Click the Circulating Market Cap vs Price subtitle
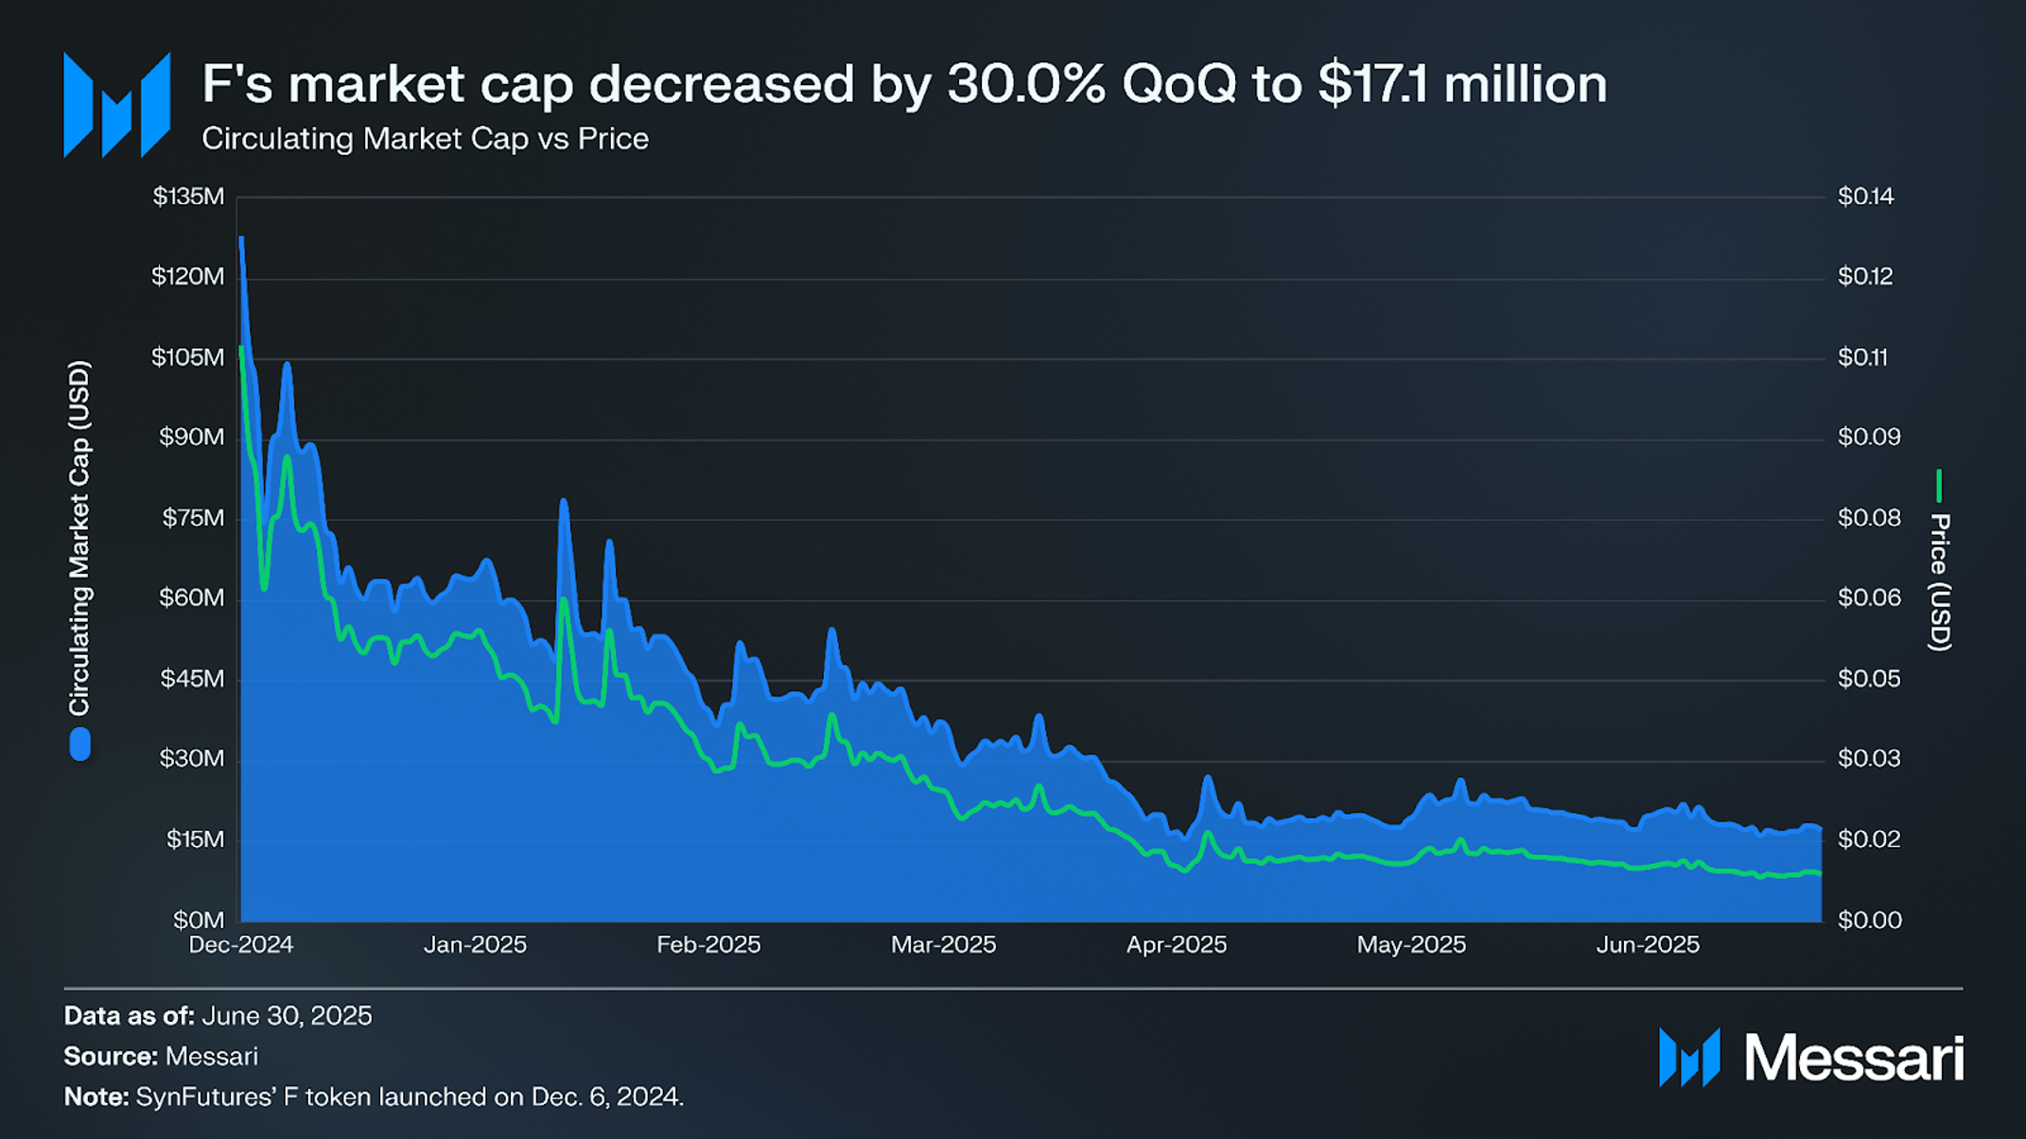This screenshot has height=1139, width=2026. (x=426, y=139)
